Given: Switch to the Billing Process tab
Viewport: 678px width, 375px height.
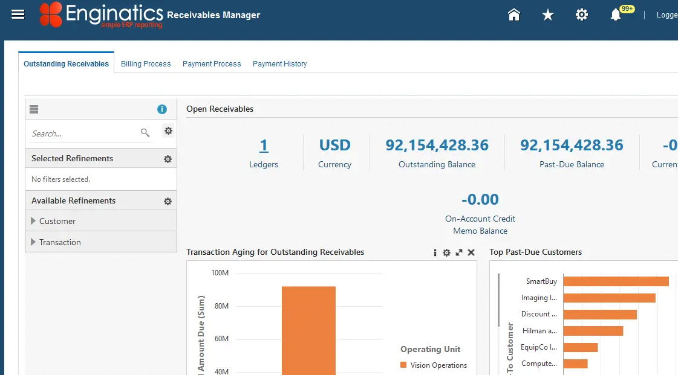Looking at the screenshot, I should (x=146, y=63).
